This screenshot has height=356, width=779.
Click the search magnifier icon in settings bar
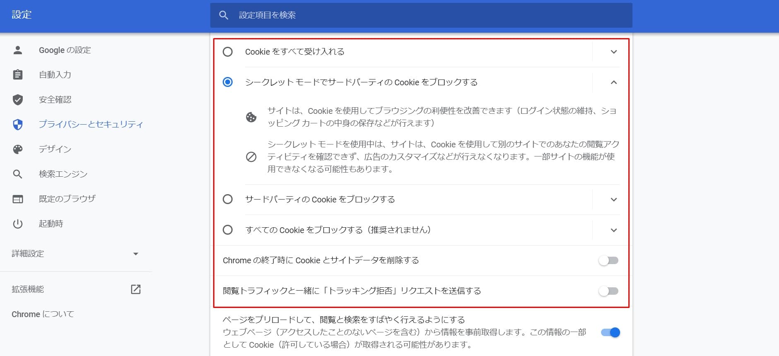(224, 15)
